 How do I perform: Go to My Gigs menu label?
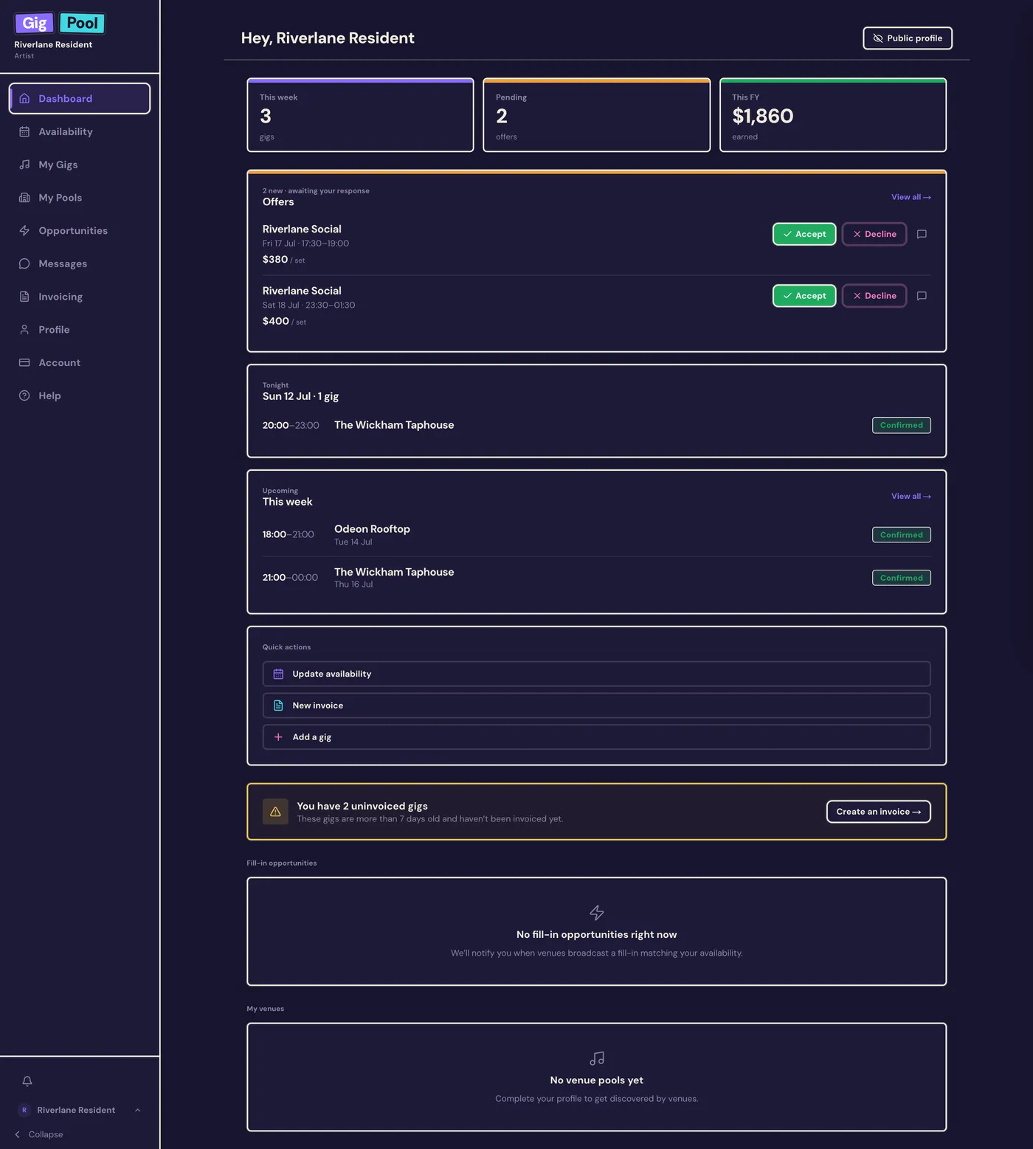tap(58, 165)
